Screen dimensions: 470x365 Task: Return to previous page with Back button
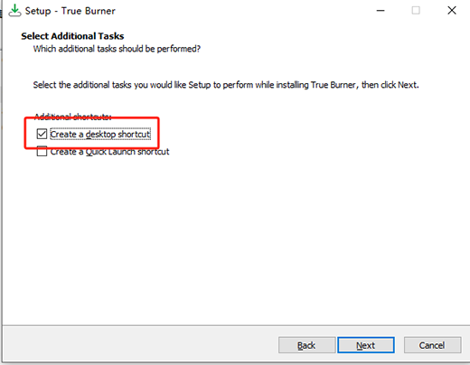point(306,345)
